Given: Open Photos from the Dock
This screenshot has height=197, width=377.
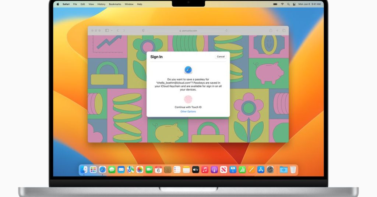Looking at the screenshot, I should [140, 169].
